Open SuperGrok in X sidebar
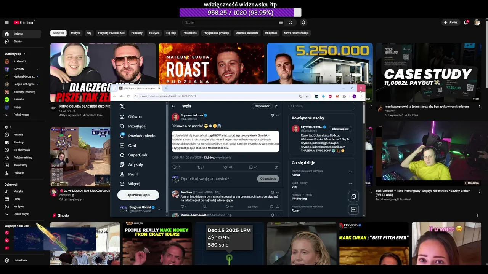The image size is (488, 274). click(133, 155)
